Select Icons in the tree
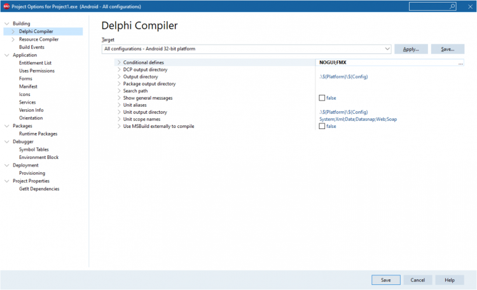The image size is (477, 290). click(25, 94)
